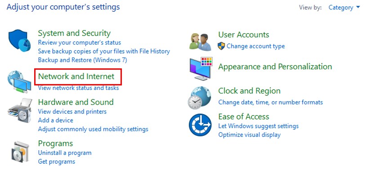Open View devices and printers

[72, 112]
